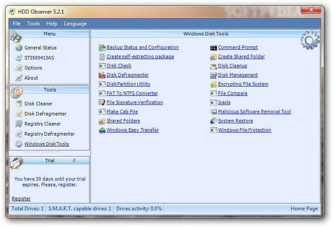Screen dimensions: 333x227
Task: Click the Encrypting File System key icon
Action: click(214, 84)
